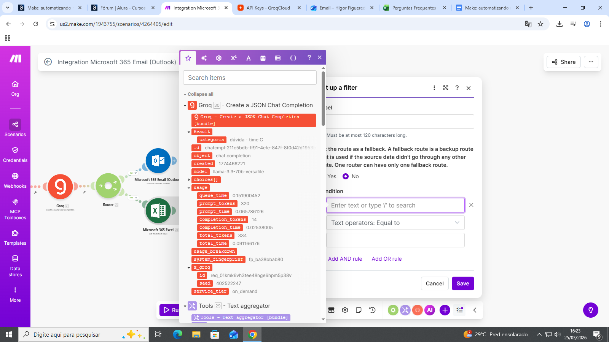Open the AI functions tab with the sparkles icon

(204, 58)
